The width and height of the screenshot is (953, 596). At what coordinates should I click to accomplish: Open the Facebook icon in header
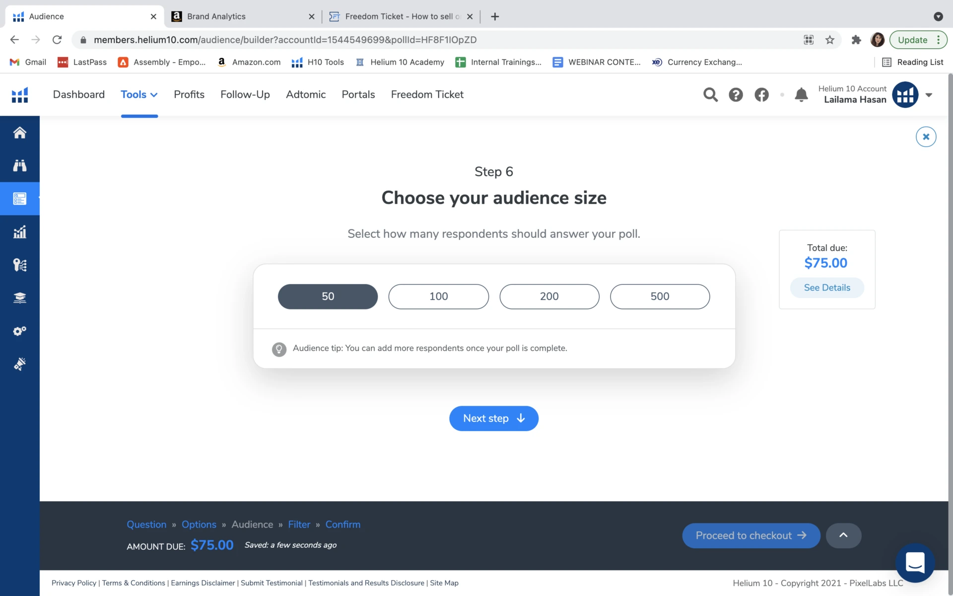click(x=761, y=94)
